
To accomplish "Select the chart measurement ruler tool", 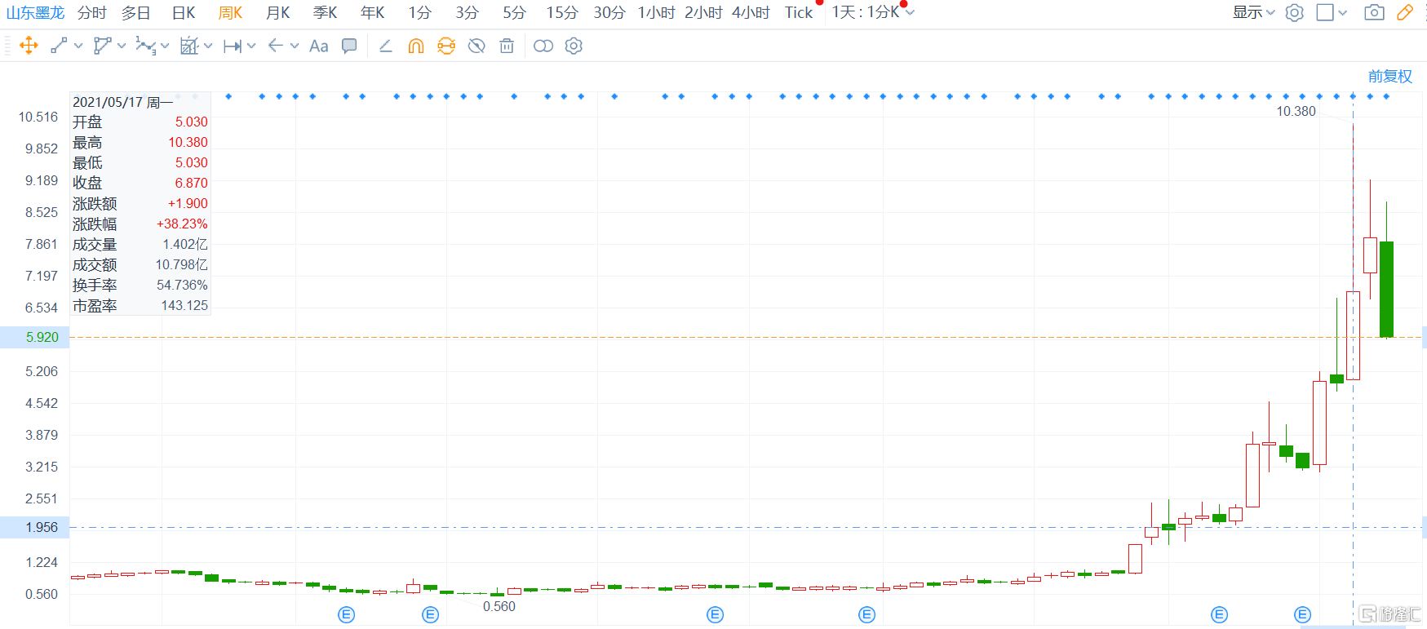I will (x=189, y=46).
